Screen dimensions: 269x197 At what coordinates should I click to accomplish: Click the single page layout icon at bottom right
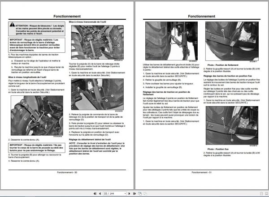click(261, 193)
